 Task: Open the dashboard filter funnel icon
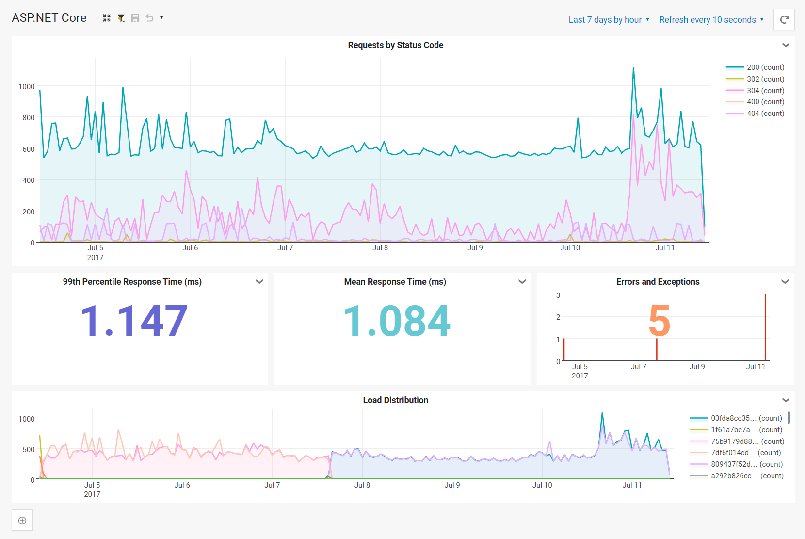tap(121, 18)
